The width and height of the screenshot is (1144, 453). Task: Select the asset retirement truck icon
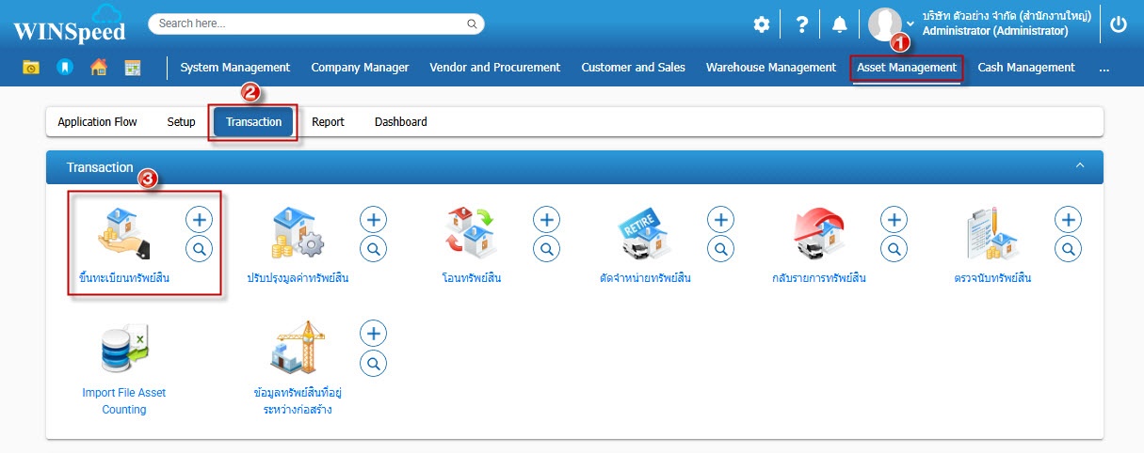point(644,234)
